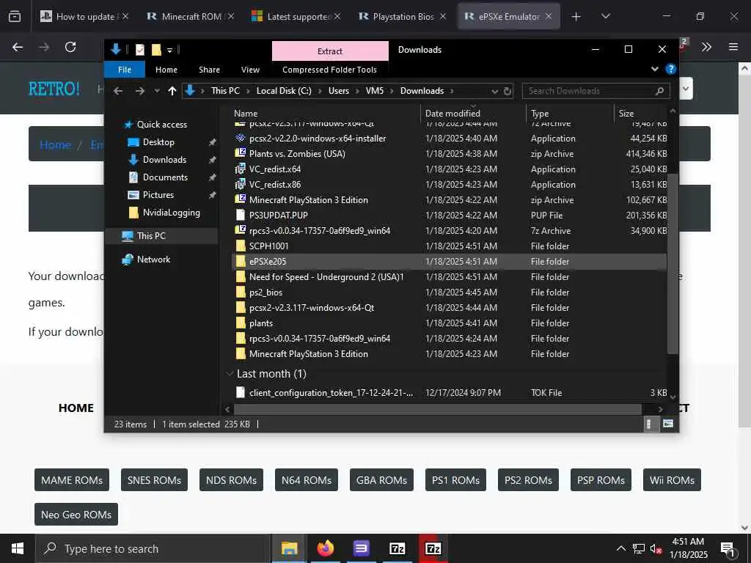Select the VC_redist.x64 installer icon

[x=241, y=169]
